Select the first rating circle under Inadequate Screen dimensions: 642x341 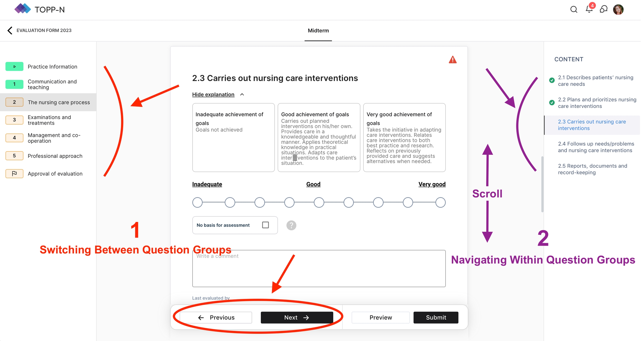[x=197, y=202]
